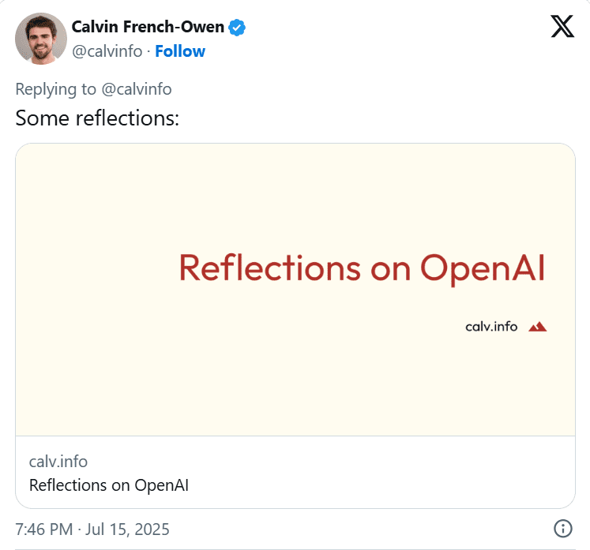Screen dimensions: 590x550
Task: Click the blue verified badge
Action: point(237,28)
